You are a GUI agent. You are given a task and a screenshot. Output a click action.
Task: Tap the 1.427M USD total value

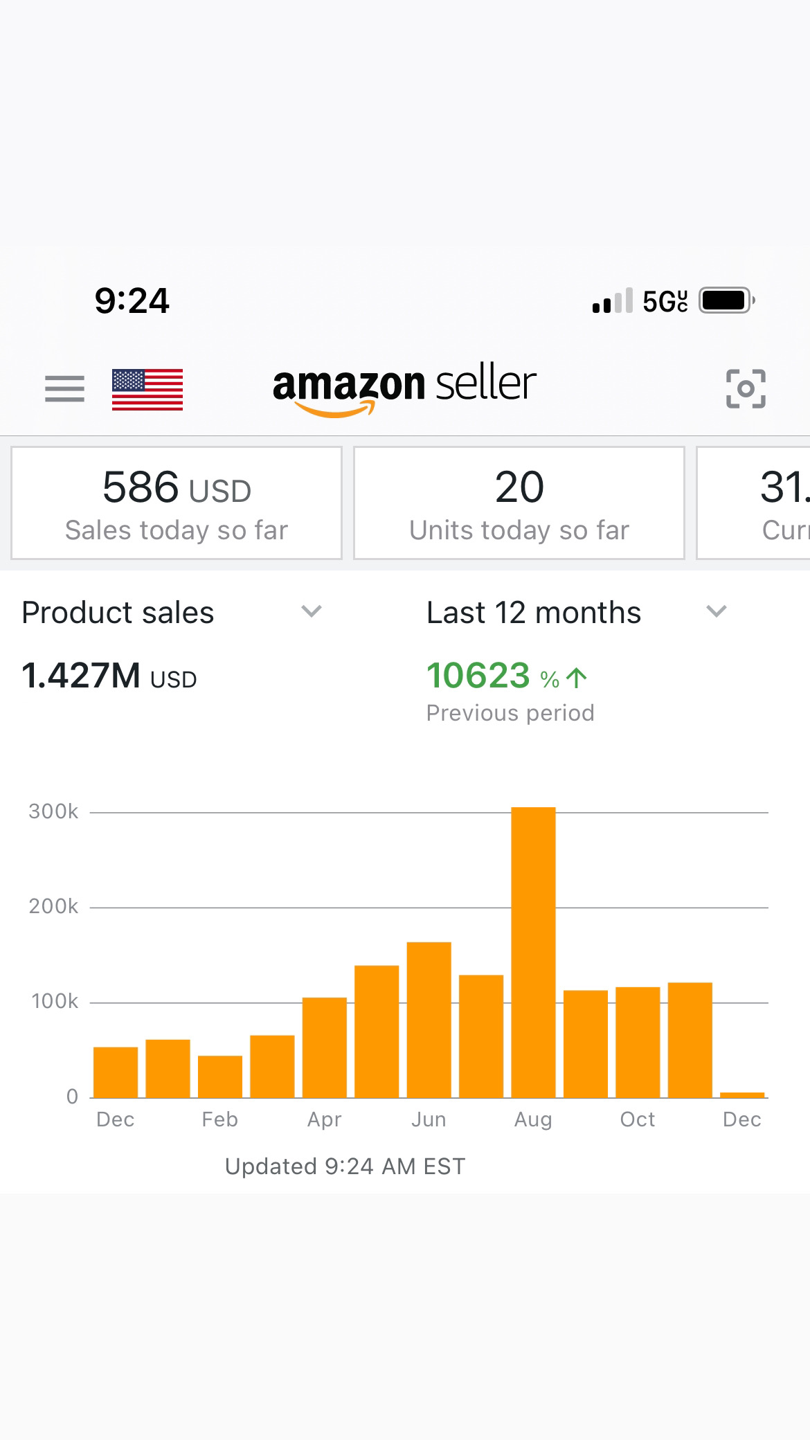(109, 676)
